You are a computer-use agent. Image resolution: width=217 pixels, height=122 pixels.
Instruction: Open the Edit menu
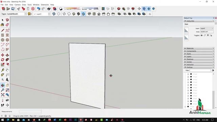point(6,5)
